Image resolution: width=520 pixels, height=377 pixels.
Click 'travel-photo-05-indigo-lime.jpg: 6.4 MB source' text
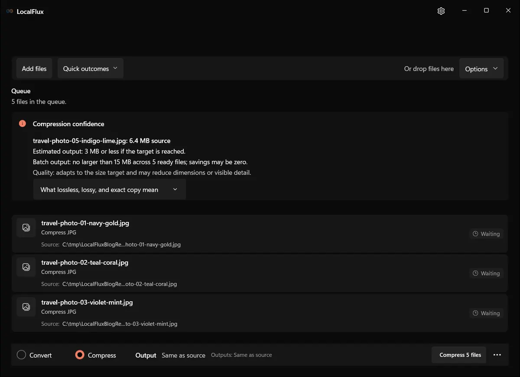101,141
